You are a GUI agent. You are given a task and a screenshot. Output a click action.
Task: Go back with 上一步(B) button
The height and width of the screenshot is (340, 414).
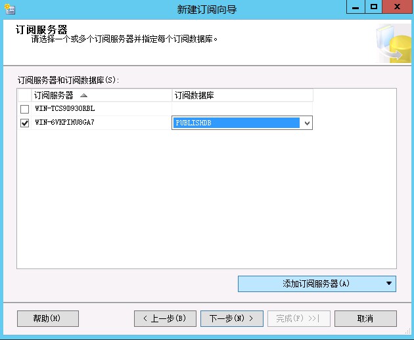[x=164, y=318]
